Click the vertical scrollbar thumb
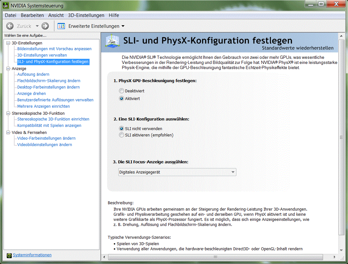The width and height of the screenshot is (348, 264). tap(341, 137)
